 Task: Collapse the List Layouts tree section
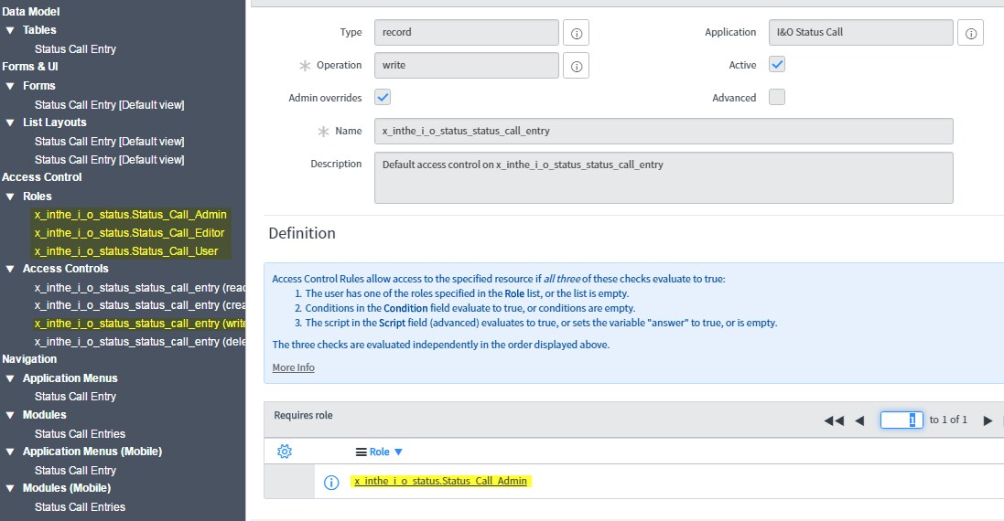point(9,122)
